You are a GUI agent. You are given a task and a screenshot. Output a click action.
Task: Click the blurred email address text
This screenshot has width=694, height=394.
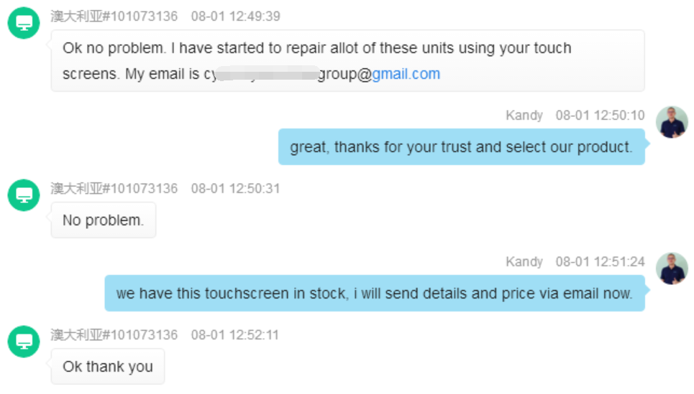[x=268, y=74]
